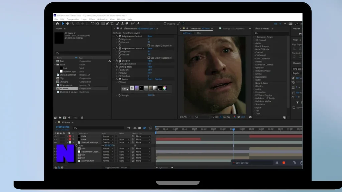Open the Animation menu
Screen dimensions: 342x192
click(x=102, y=19)
